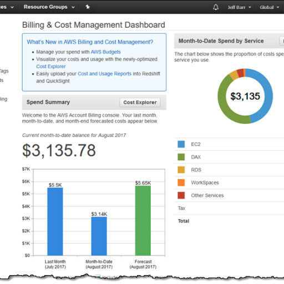Viewport: 284px width, 284px height.
Task: Click the EC2 blue legend swatch
Action: [181, 144]
